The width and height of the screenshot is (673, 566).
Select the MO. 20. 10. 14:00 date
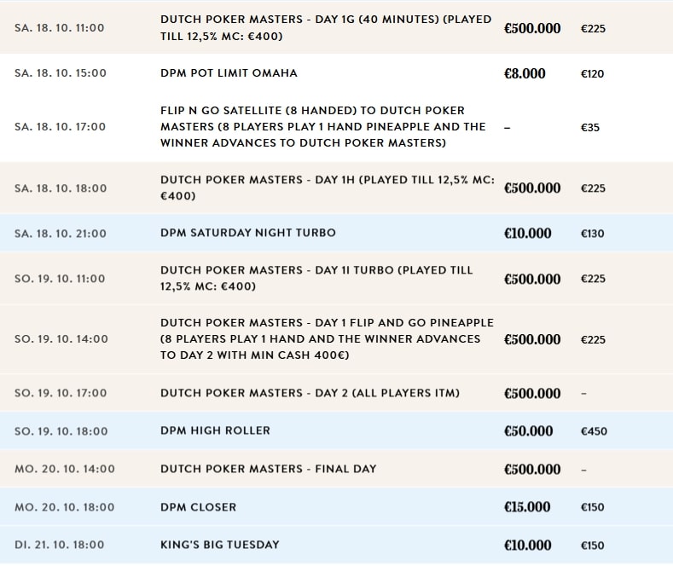(65, 469)
